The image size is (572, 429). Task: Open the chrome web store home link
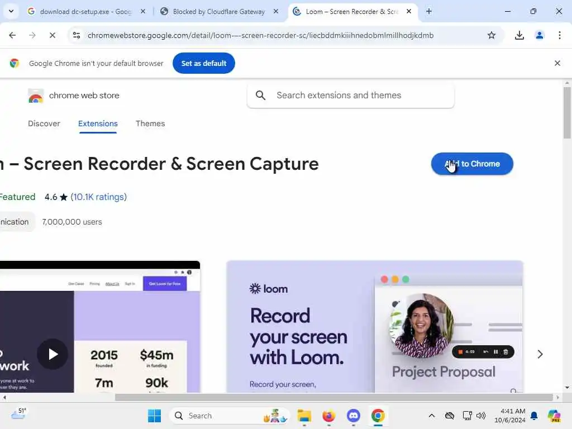[84, 95]
